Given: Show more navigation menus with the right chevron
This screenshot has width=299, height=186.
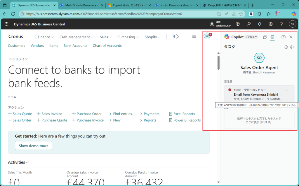Looking at the screenshot, I should tap(177, 36).
